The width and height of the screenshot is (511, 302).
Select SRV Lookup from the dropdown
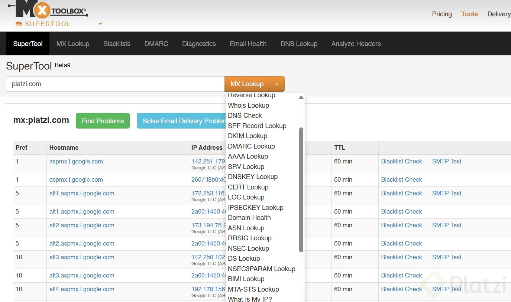tap(246, 167)
